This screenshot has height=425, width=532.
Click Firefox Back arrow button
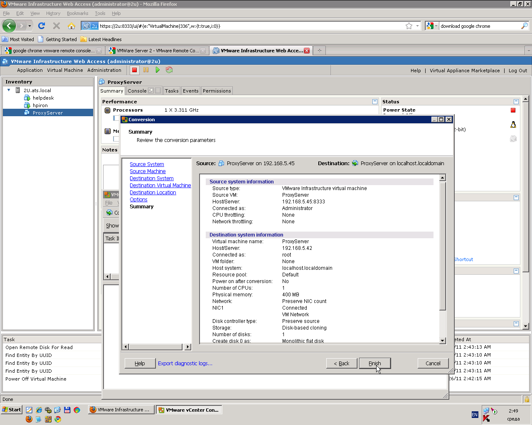9,26
